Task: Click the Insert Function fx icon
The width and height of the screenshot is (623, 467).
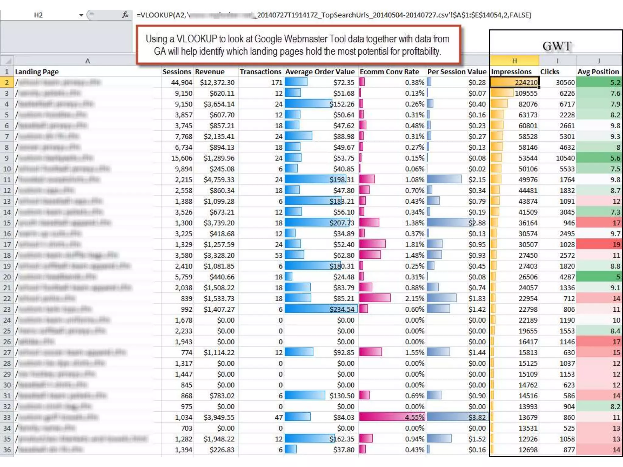Action: [125, 15]
